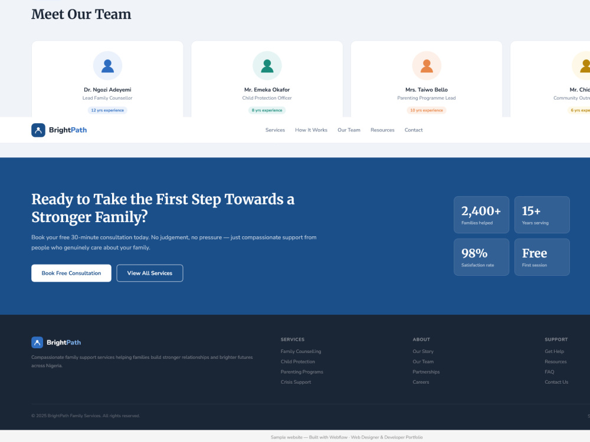Screen dimensions: 590x442
Task: Click the Free First session stat card
Action: click(542, 257)
